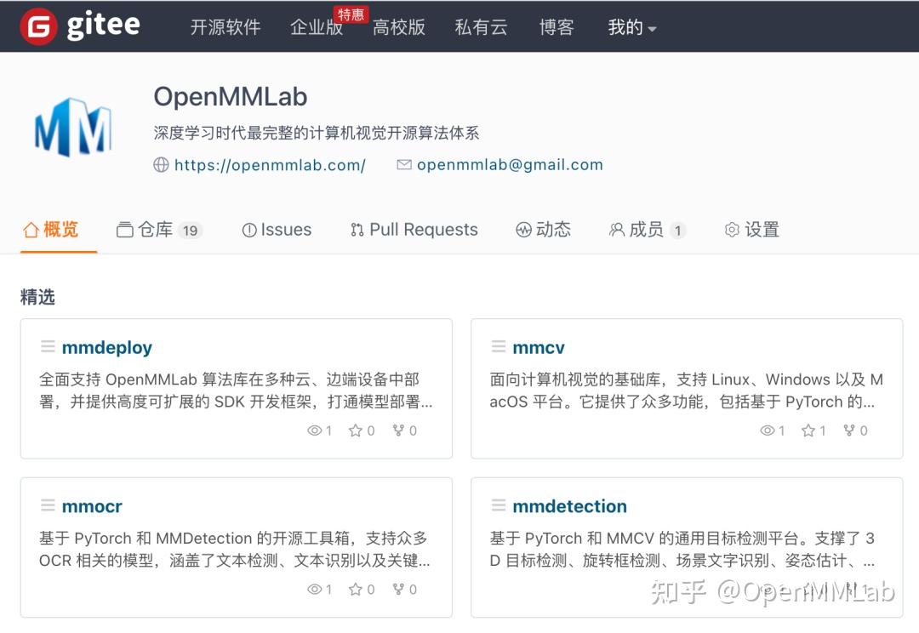Click the 特惠 red badge
This screenshot has width=919, height=633.
coord(351,14)
